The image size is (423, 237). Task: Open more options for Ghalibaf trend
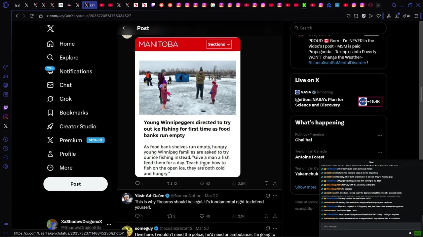pyautogui.click(x=380, y=135)
